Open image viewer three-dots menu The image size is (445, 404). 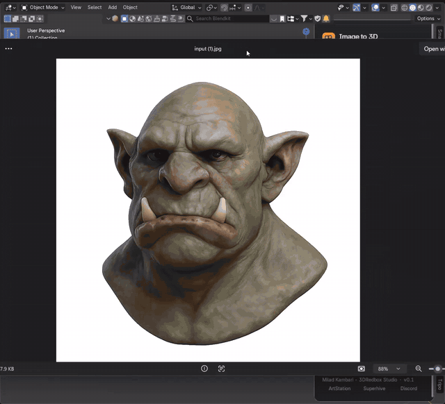click(x=8, y=49)
